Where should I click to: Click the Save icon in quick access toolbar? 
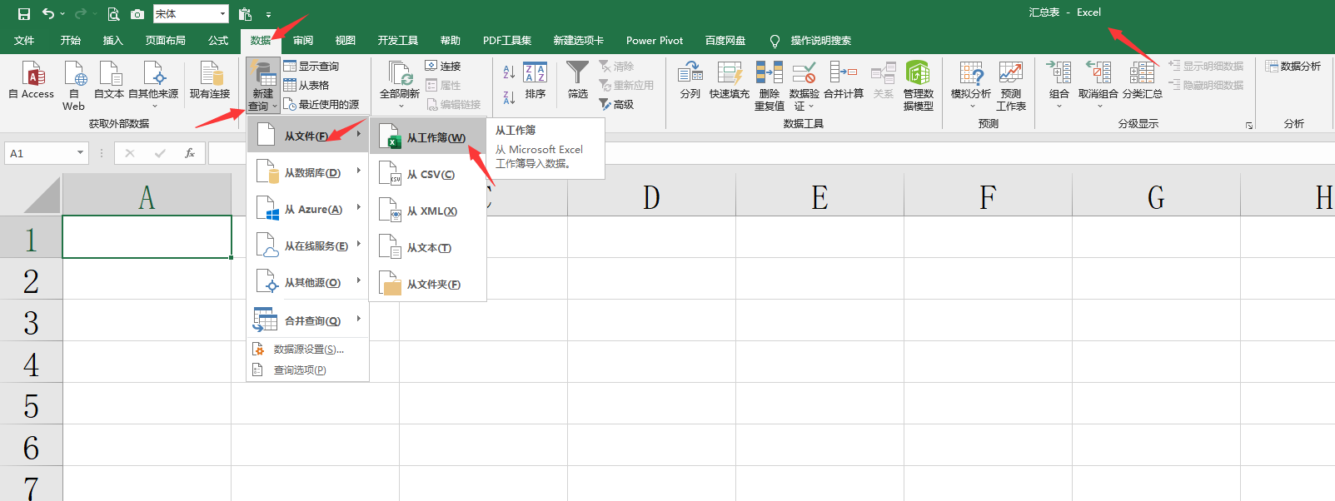tap(24, 13)
